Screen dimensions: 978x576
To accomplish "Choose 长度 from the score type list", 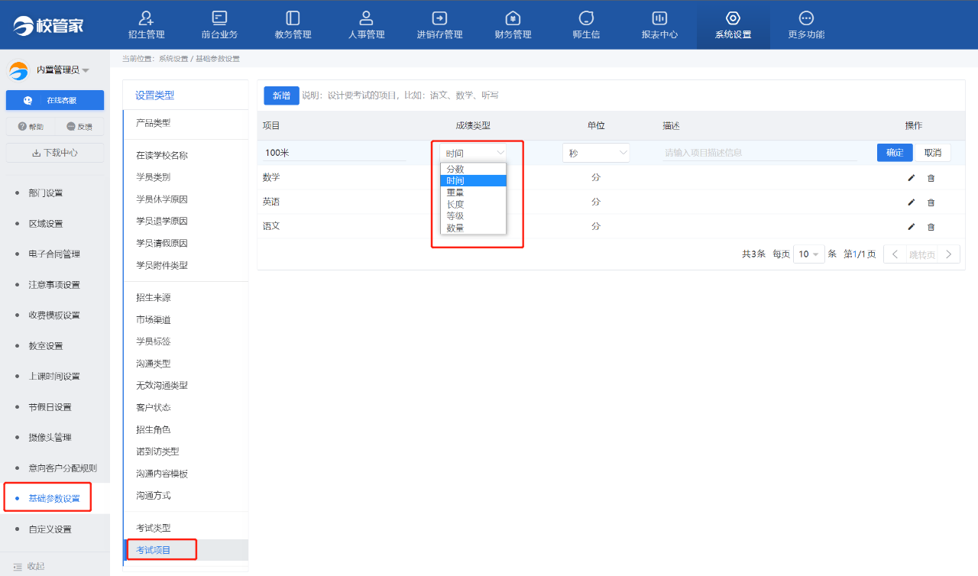I will pyautogui.click(x=455, y=204).
